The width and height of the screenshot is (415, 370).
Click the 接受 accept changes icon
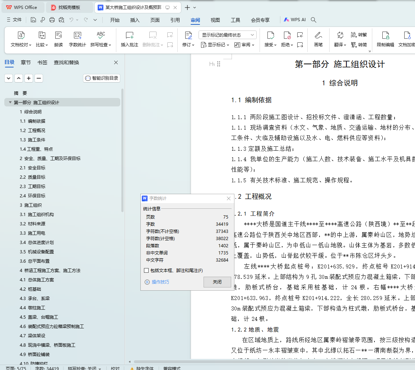point(270,35)
